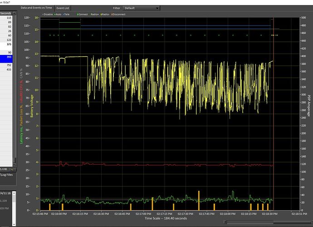
Task: Click the horizontal scrollbar thumb below the chart
Action: [293, 222]
